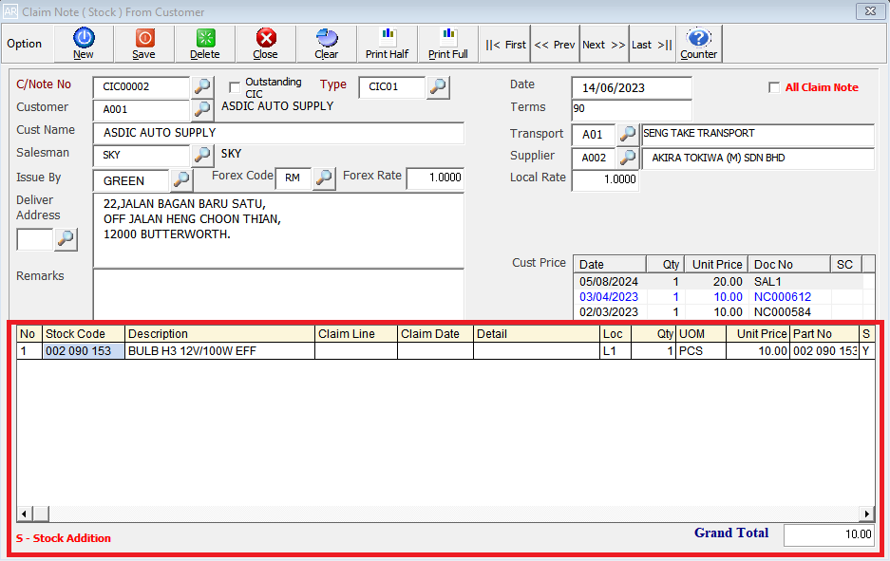Open the Counter help icon
This screenshot has height=561, width=890.
pos(699,43)
